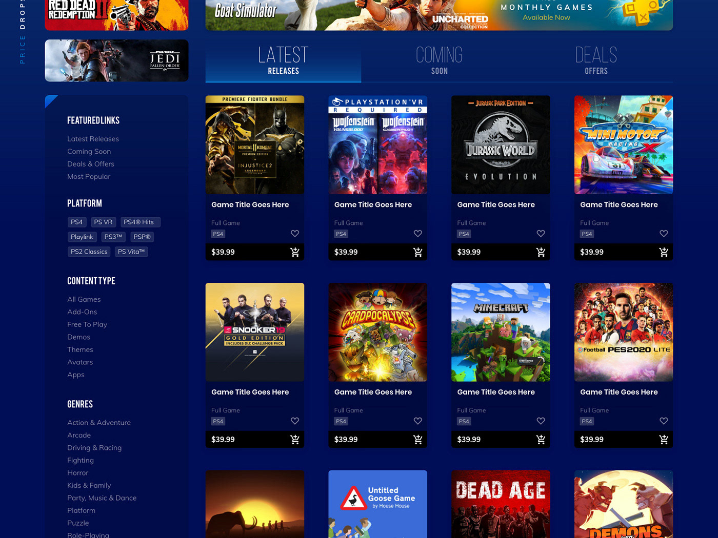The width and height of the screenshot is (718, 538).
Task: Toggle wishlist heart on Snooker 19
Action: pyautogui.click(x=295, y=421)
